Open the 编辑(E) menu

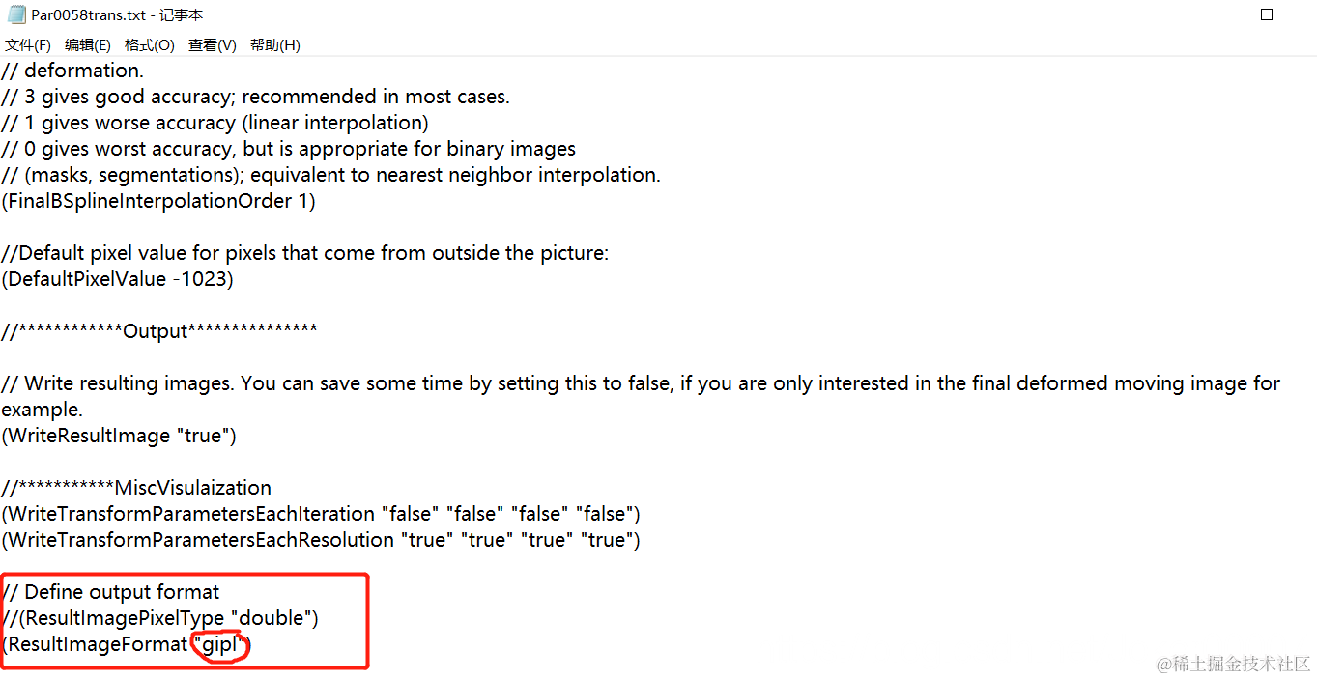click(88, 45)
